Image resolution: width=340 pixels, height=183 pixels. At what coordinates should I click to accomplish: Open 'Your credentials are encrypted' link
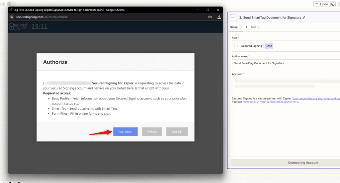[x=316, y=98]
